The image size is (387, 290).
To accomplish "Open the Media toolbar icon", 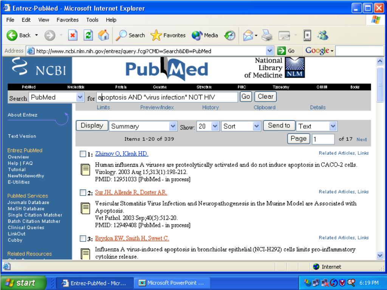I will coord(197,35).
